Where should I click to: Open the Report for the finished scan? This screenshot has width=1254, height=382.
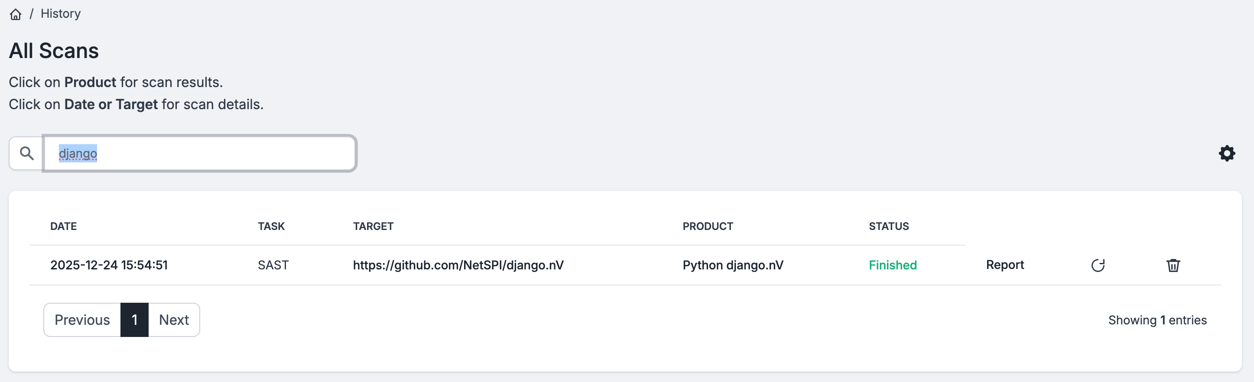(1005, 265)
